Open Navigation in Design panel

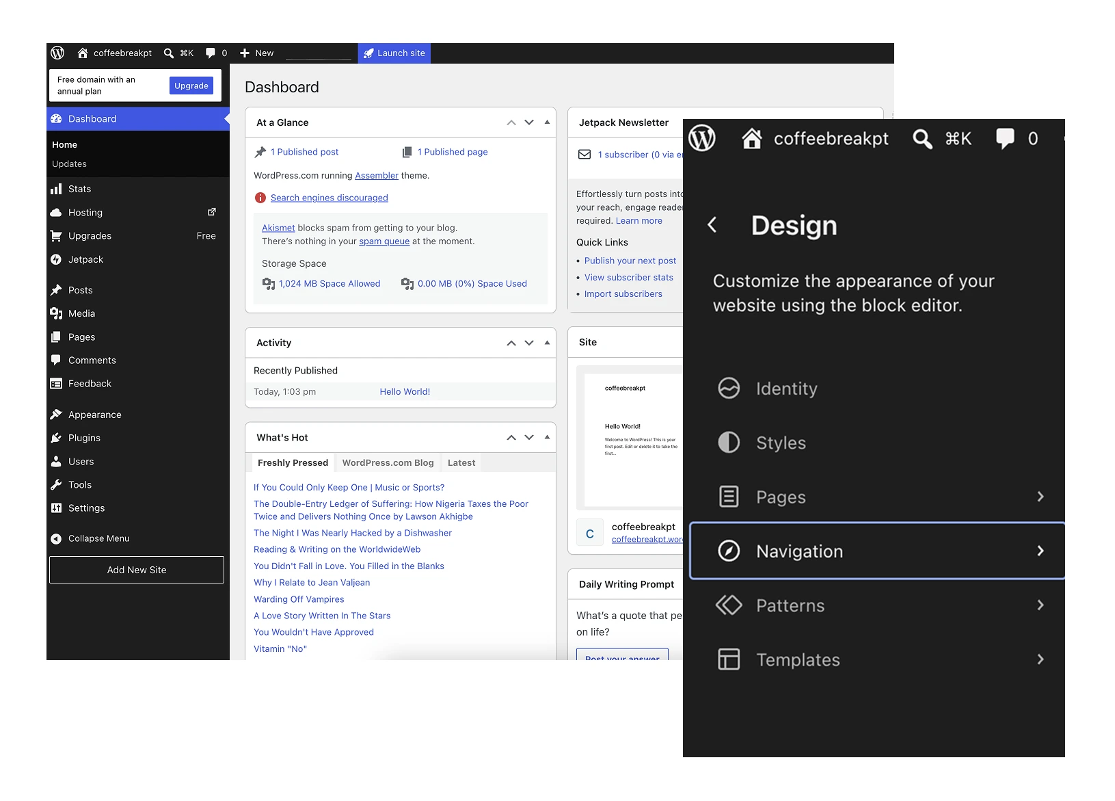pyautogui.click(x=877, y=551)
